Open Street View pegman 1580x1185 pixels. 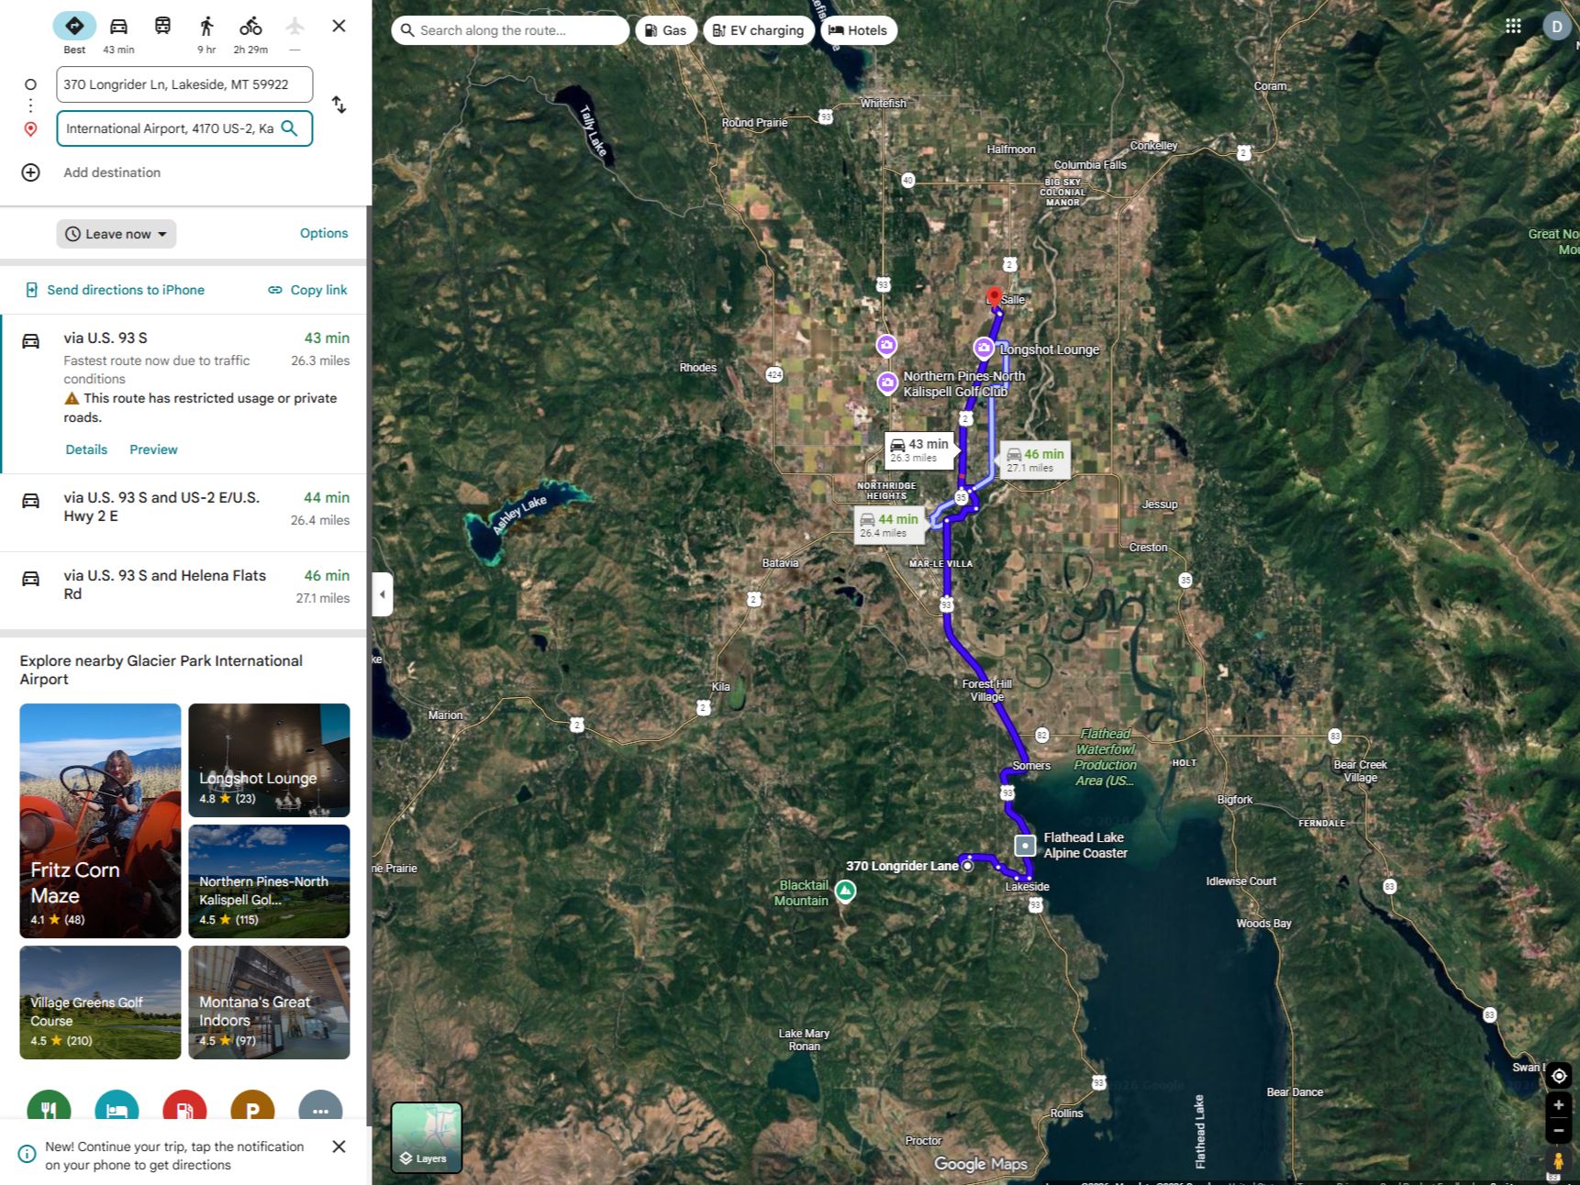(1558, 1161)
